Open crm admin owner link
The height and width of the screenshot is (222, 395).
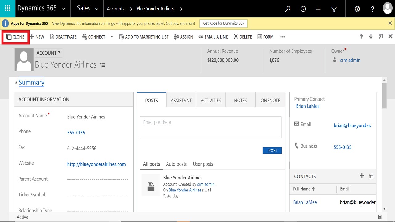[350, 60]
